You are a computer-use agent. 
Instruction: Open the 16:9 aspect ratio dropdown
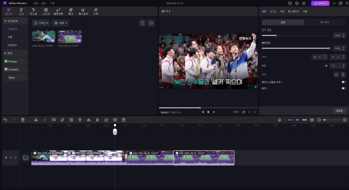(236, 112)
